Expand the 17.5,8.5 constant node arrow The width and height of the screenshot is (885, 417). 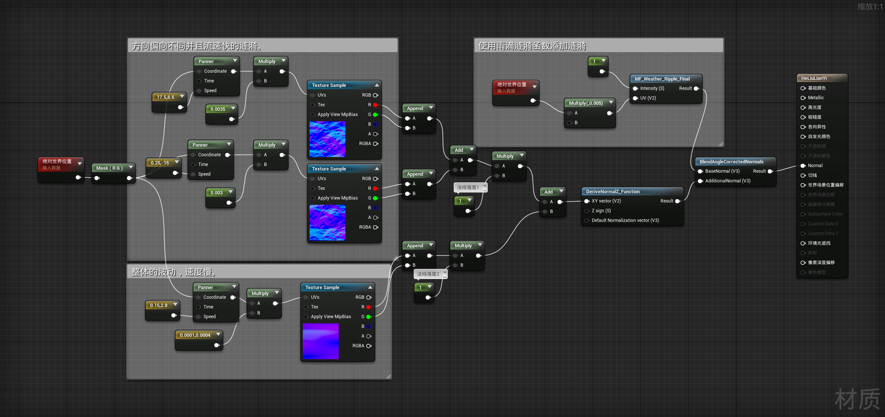point(182,97)
